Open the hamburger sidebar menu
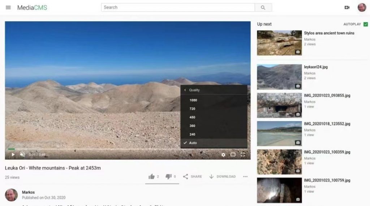370x206 pixels. click(8, 8)
